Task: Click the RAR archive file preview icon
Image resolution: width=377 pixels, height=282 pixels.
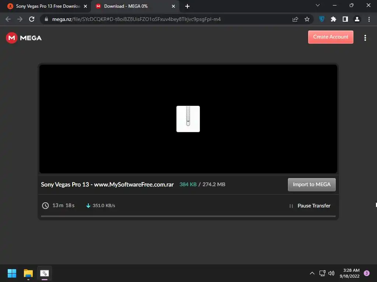Action: coord(188,119)
